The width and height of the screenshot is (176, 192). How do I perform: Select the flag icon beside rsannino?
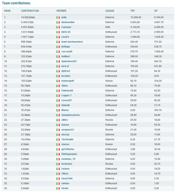click(x=58, y=27)
